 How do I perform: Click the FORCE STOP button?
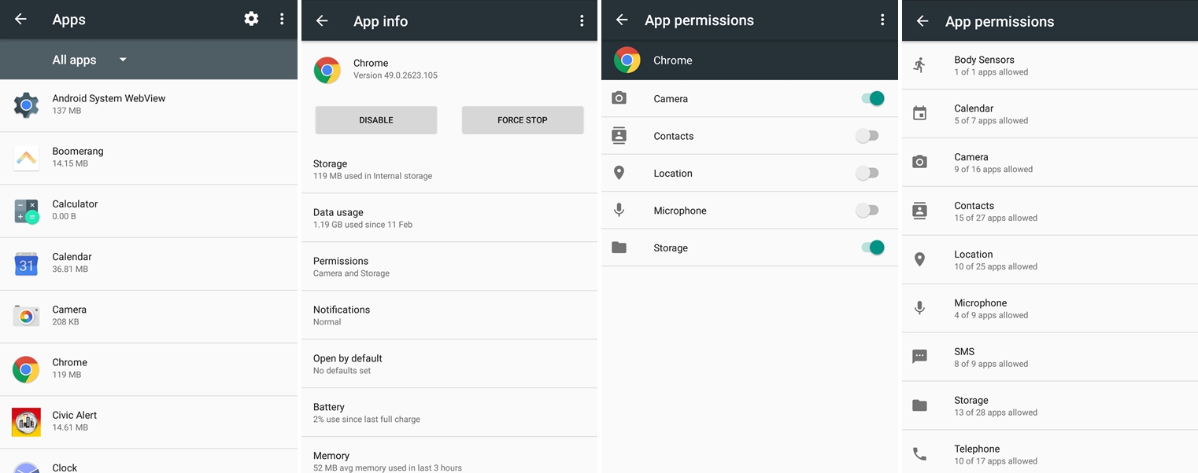(523, 120)
